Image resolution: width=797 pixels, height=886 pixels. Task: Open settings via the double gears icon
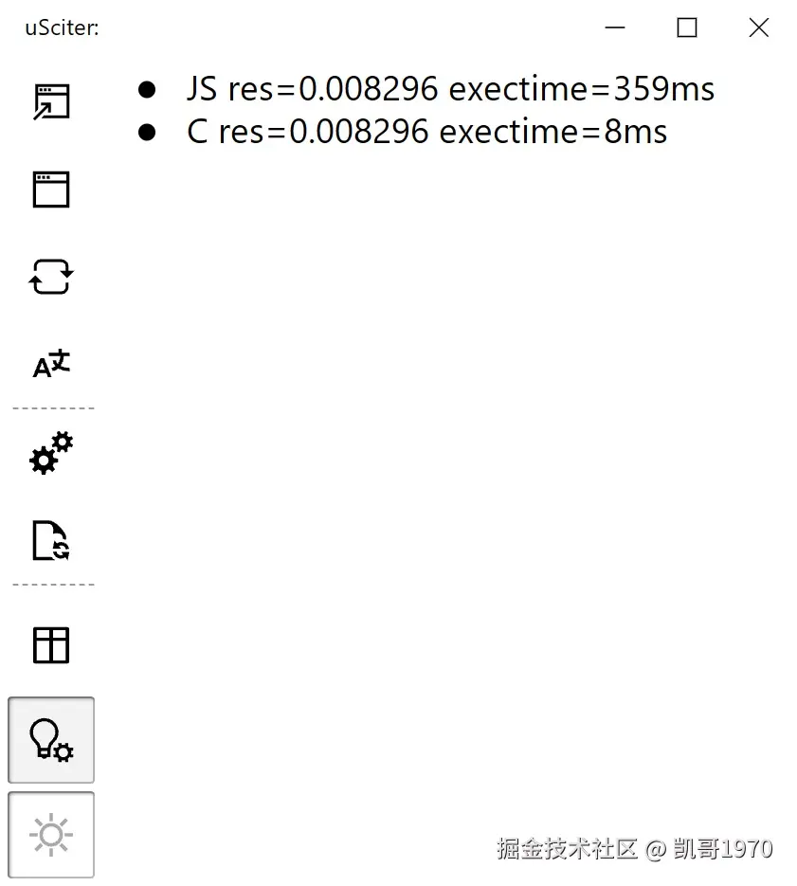[51, 453]
